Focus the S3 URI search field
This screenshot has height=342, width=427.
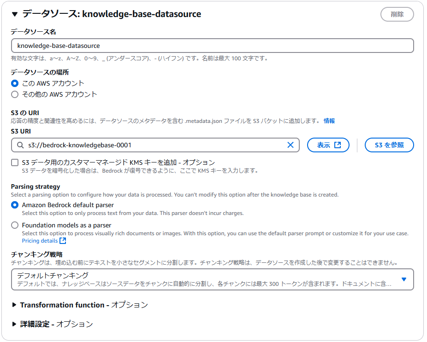coord(155,145)
